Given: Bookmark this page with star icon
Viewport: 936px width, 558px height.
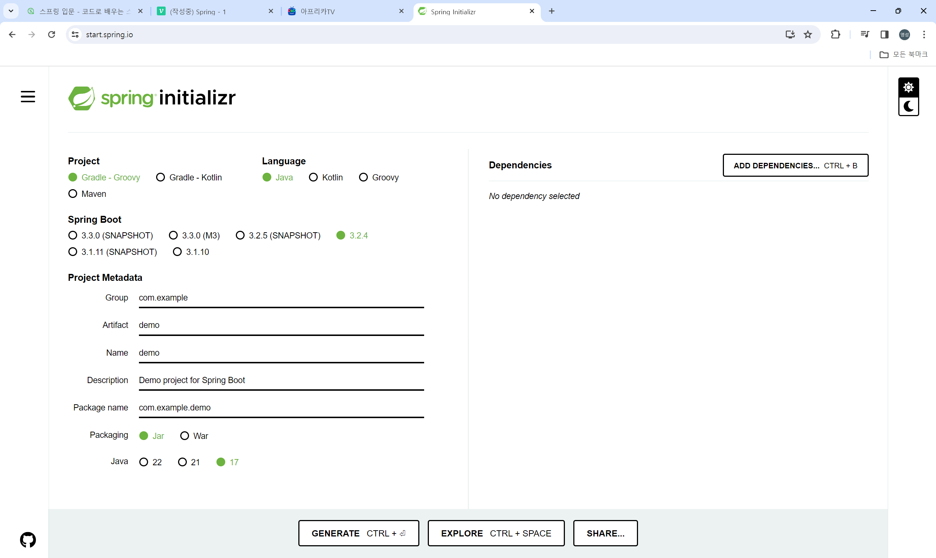Looking at the screenshot, I should coord(808,35).
